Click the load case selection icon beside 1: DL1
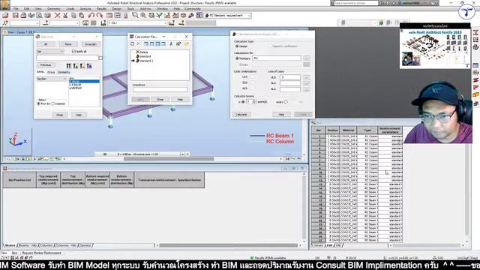This screenshot has width=480, height=270. point(103,23)
